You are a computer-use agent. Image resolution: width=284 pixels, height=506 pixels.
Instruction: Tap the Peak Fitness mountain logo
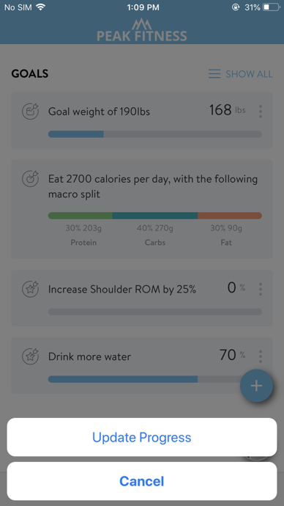[x=142, y=24]
